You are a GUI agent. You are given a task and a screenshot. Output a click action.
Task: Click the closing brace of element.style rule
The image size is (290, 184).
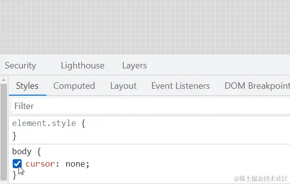[14, 136]
